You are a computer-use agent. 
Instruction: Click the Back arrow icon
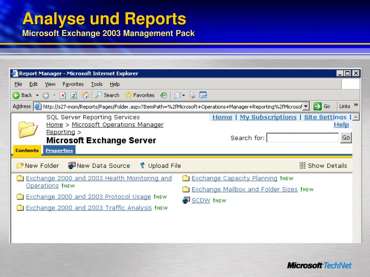(16, 95)
